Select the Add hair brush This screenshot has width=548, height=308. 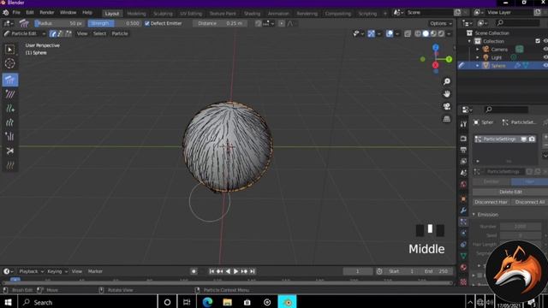point(10,109)
